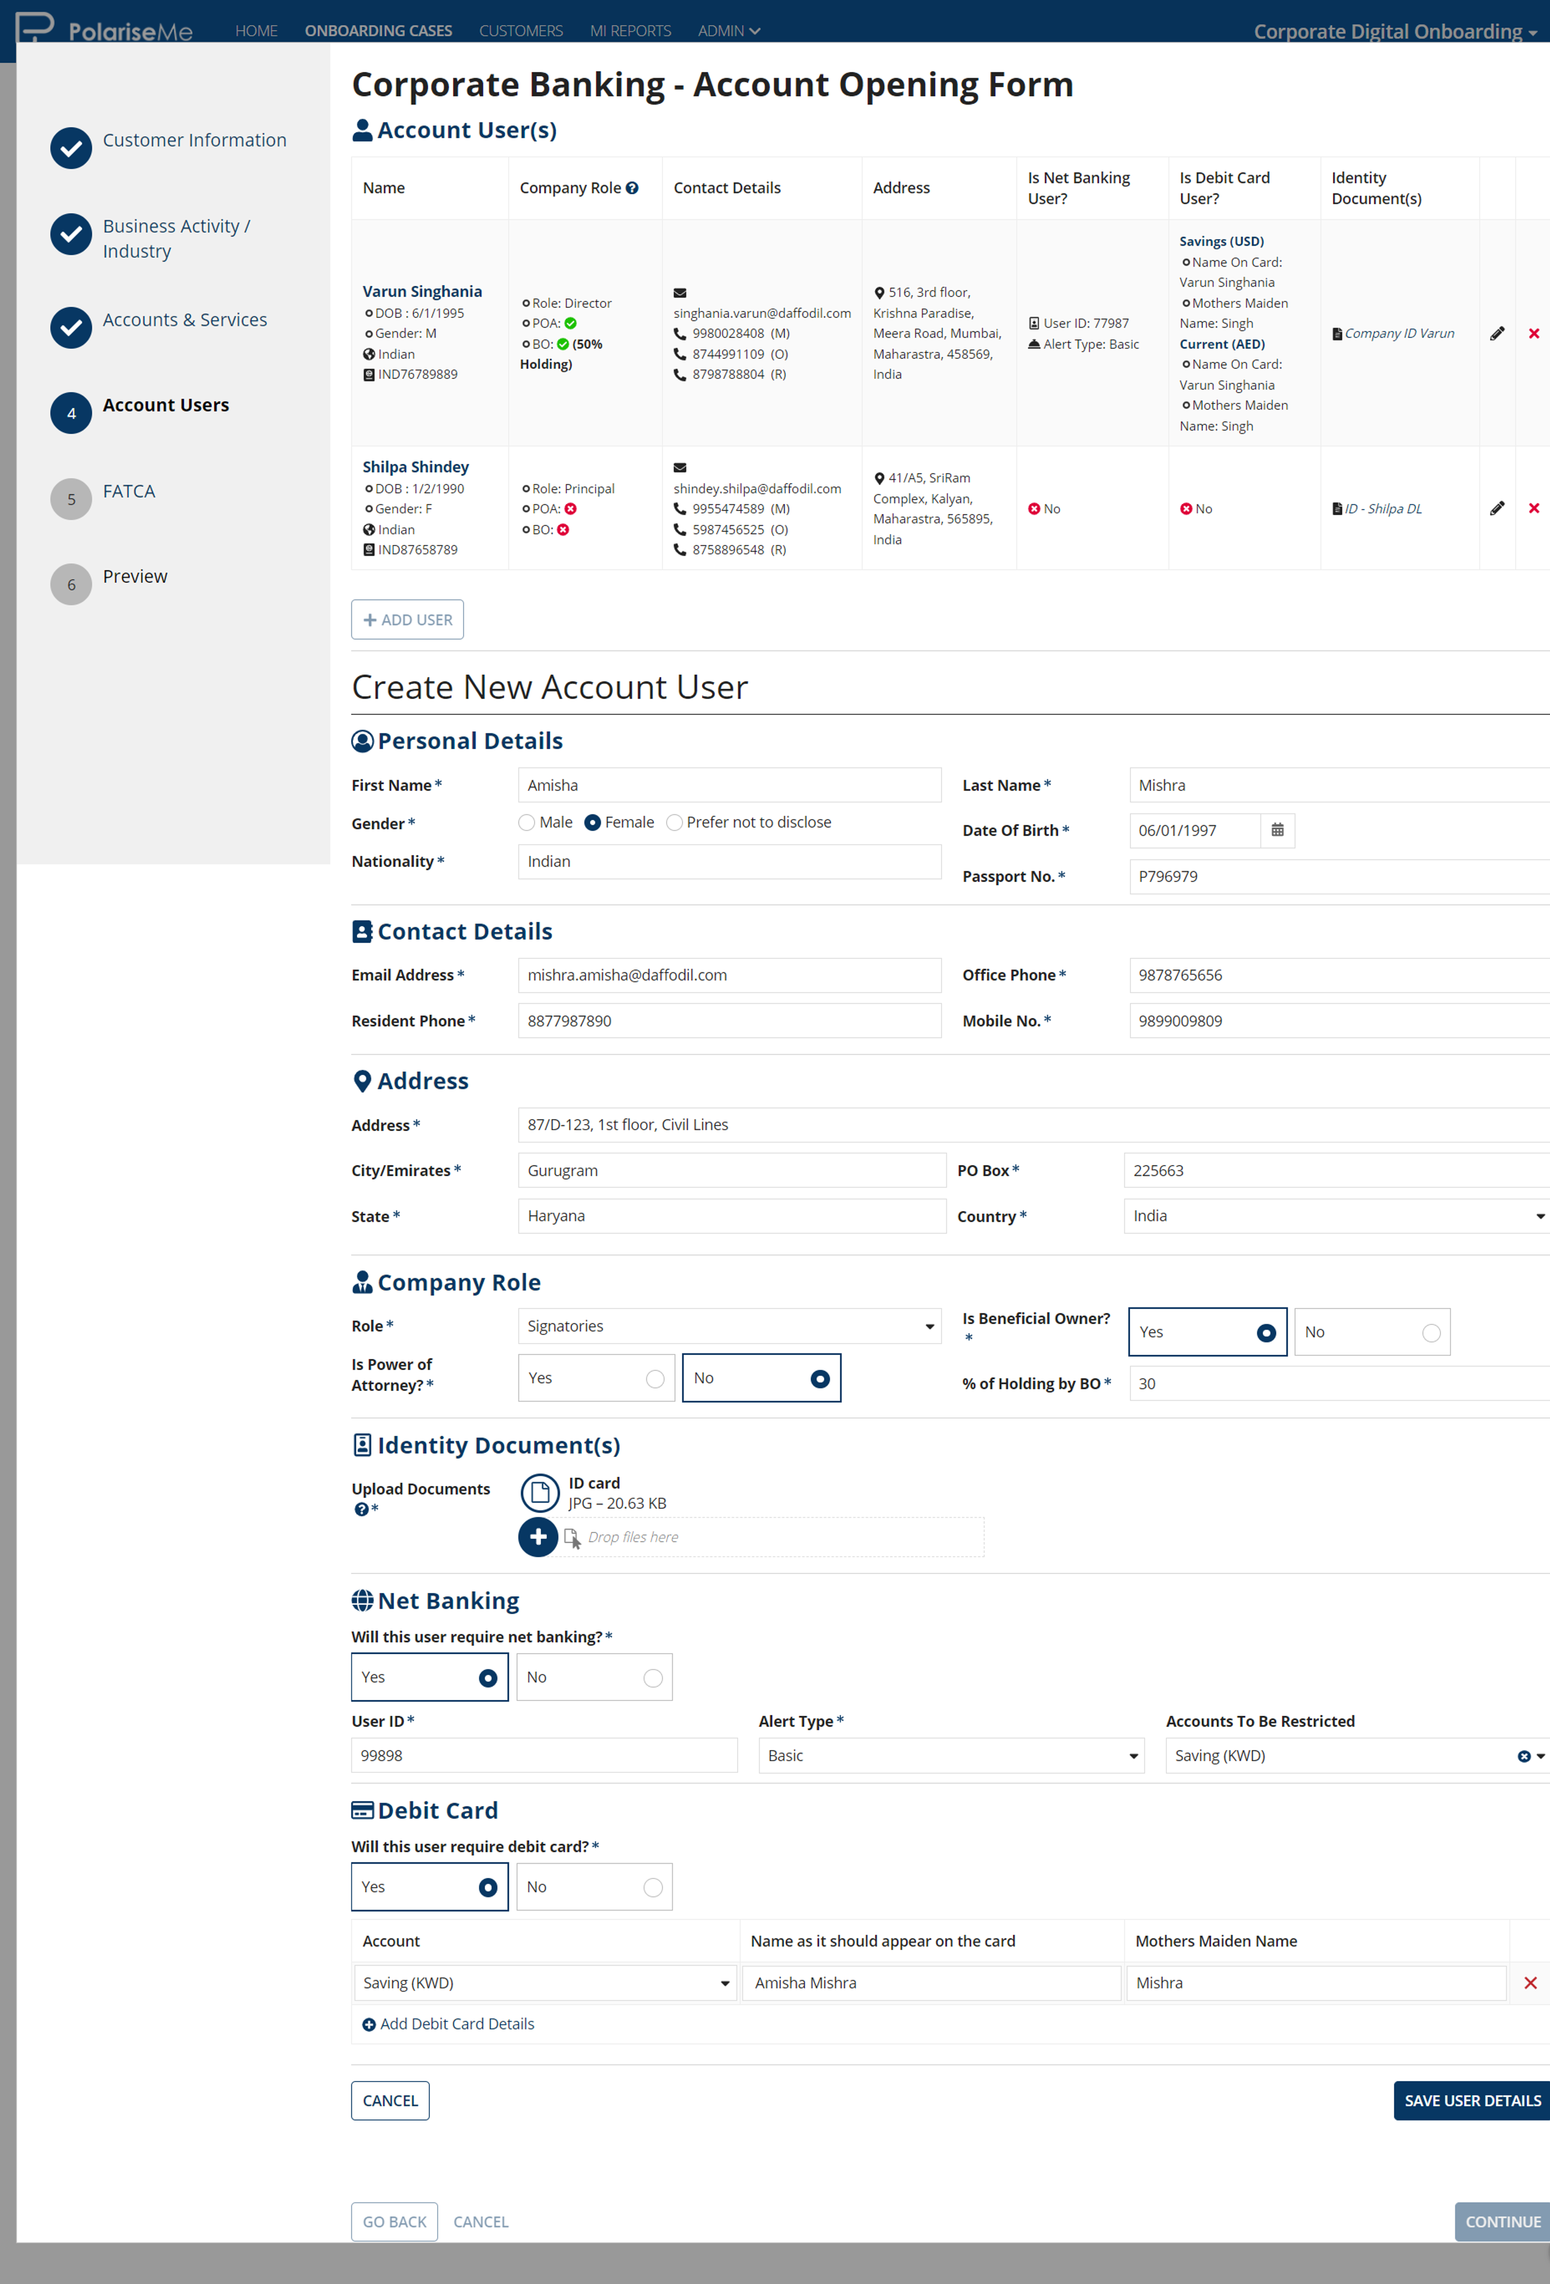1550x2284 pixels.
Task: Click the % of Holding by BO field
Action: (x=1340, y=1384)
